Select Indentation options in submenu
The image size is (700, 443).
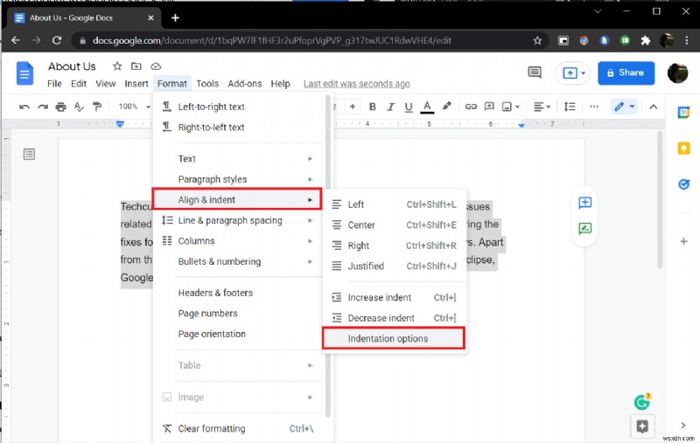(393, 339)
